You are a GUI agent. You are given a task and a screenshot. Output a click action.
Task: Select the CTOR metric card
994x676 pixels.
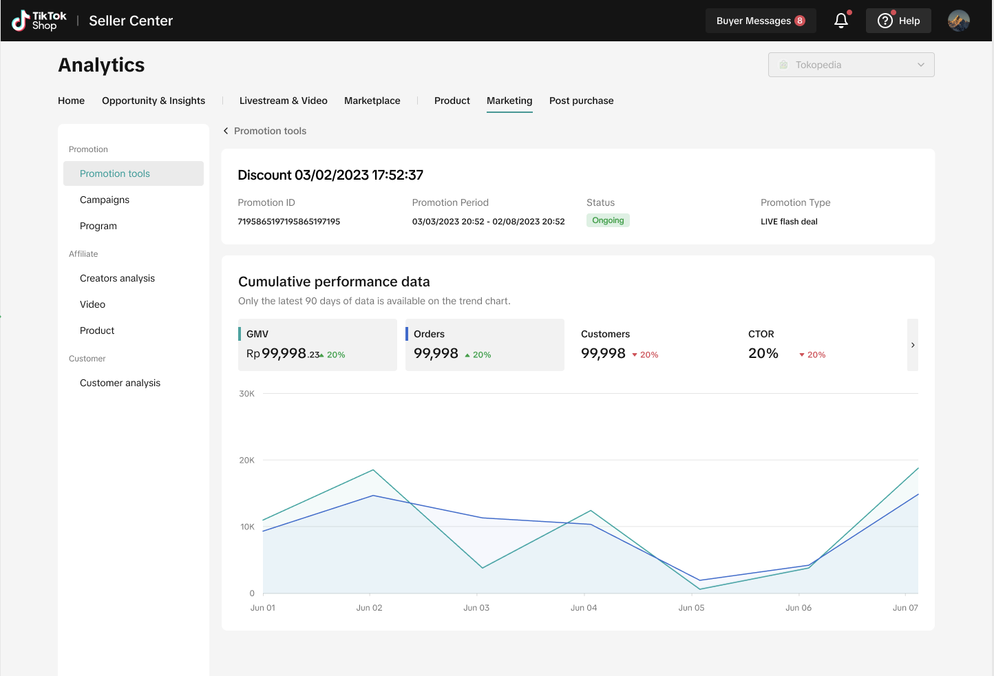[819, 344]
